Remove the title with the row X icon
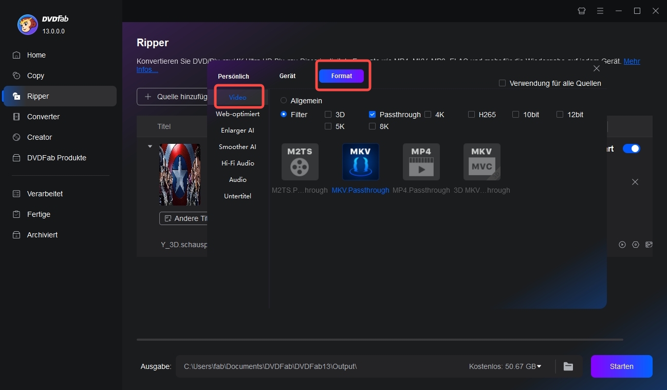667x390 pixels. point(635,182)
